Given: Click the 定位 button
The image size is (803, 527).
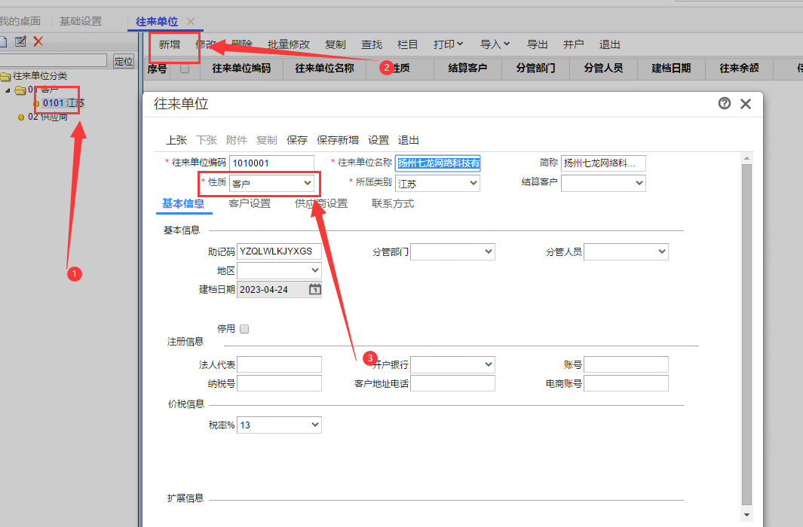Looking at the screenshot, I should coord(124,61).
